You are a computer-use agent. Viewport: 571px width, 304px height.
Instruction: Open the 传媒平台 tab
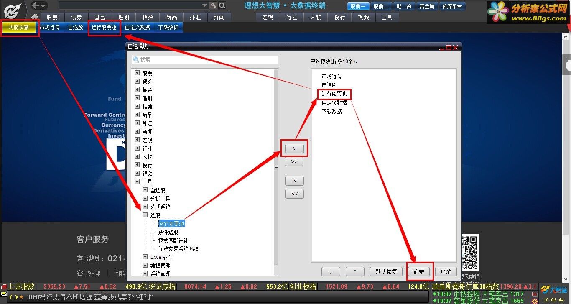pyautogui.click(x=452, y=6)
